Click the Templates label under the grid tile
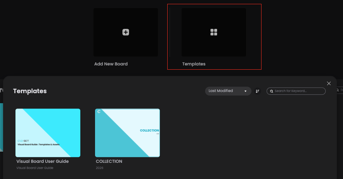 coord(194,64)
